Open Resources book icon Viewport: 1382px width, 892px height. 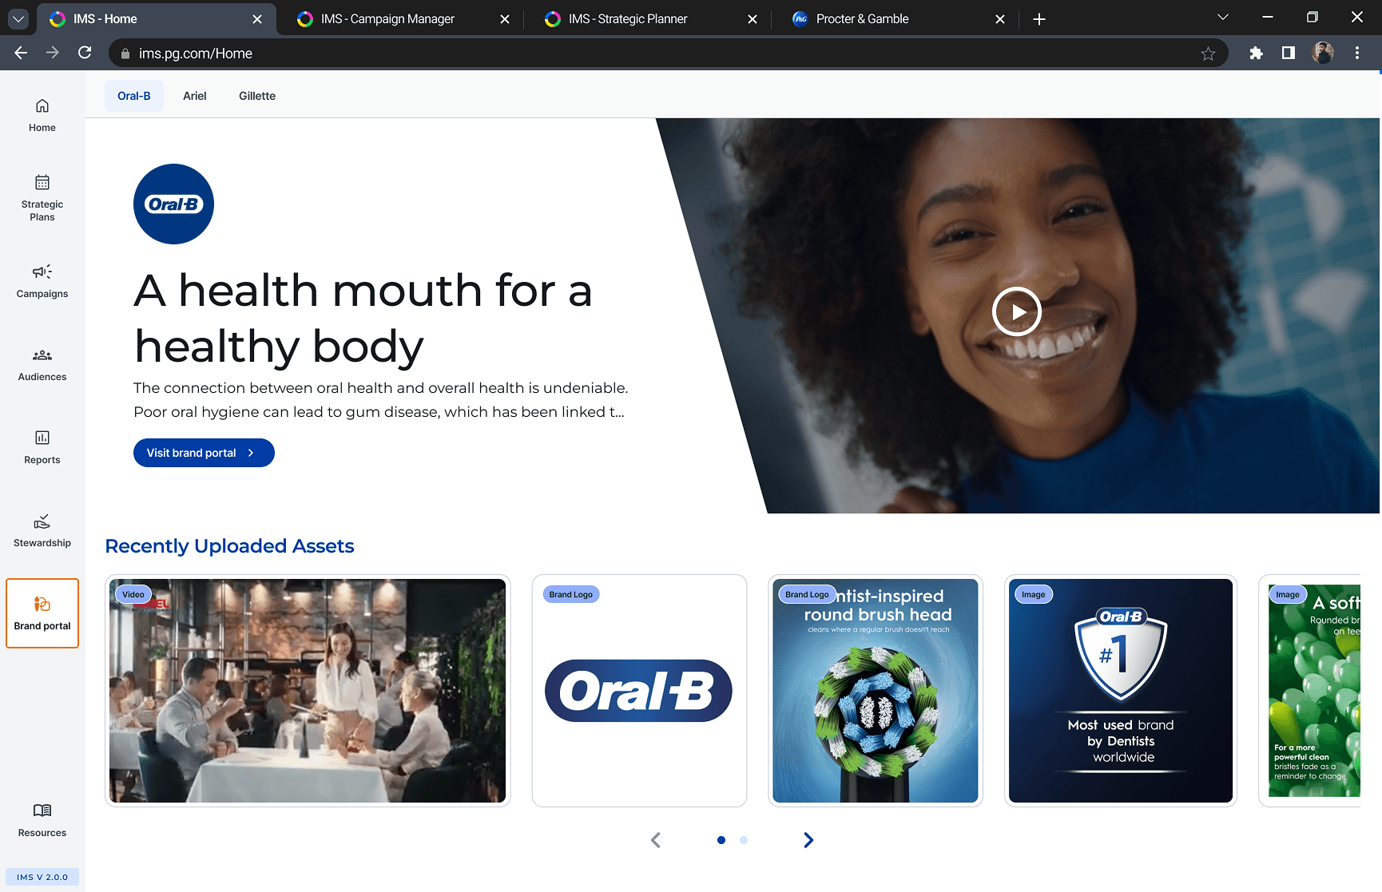click(x=42, y=811)
